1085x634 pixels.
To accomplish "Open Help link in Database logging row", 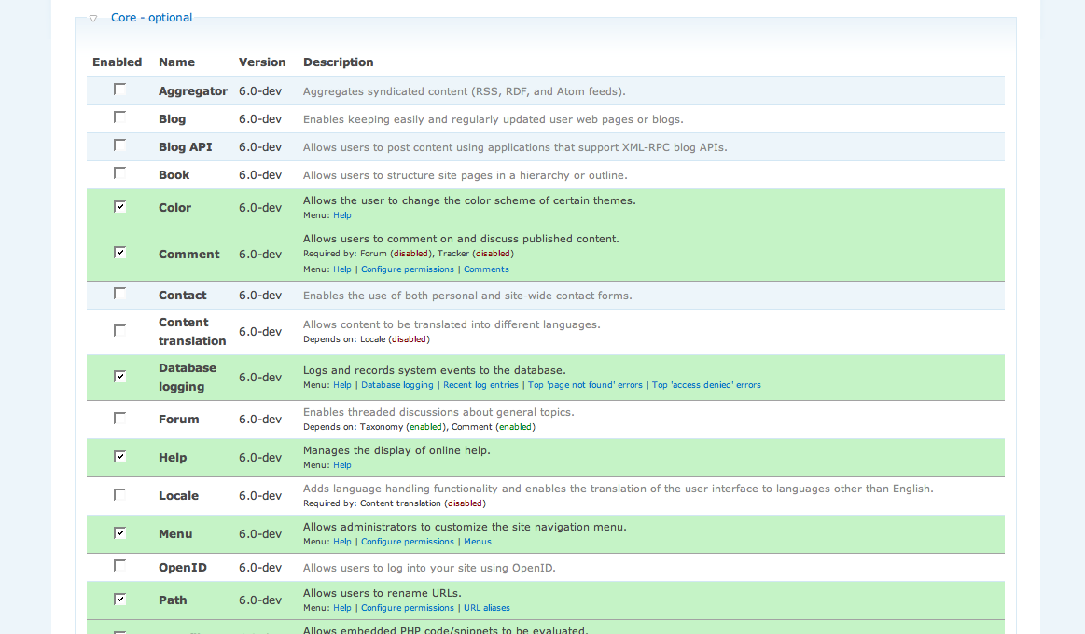I will pyautogui.click(x=341, y=384).
